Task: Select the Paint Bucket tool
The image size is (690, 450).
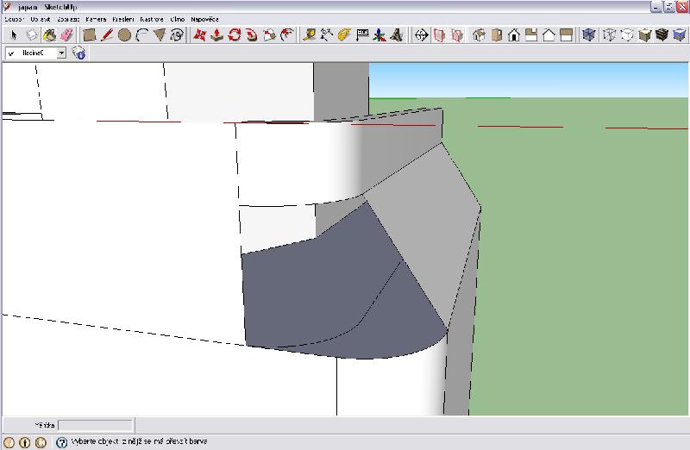Action: 49,35
